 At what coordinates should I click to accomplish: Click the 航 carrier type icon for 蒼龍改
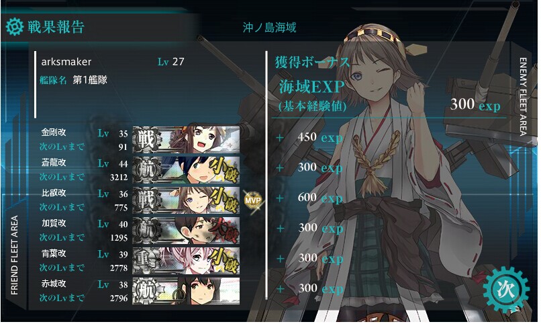point(146,170)
